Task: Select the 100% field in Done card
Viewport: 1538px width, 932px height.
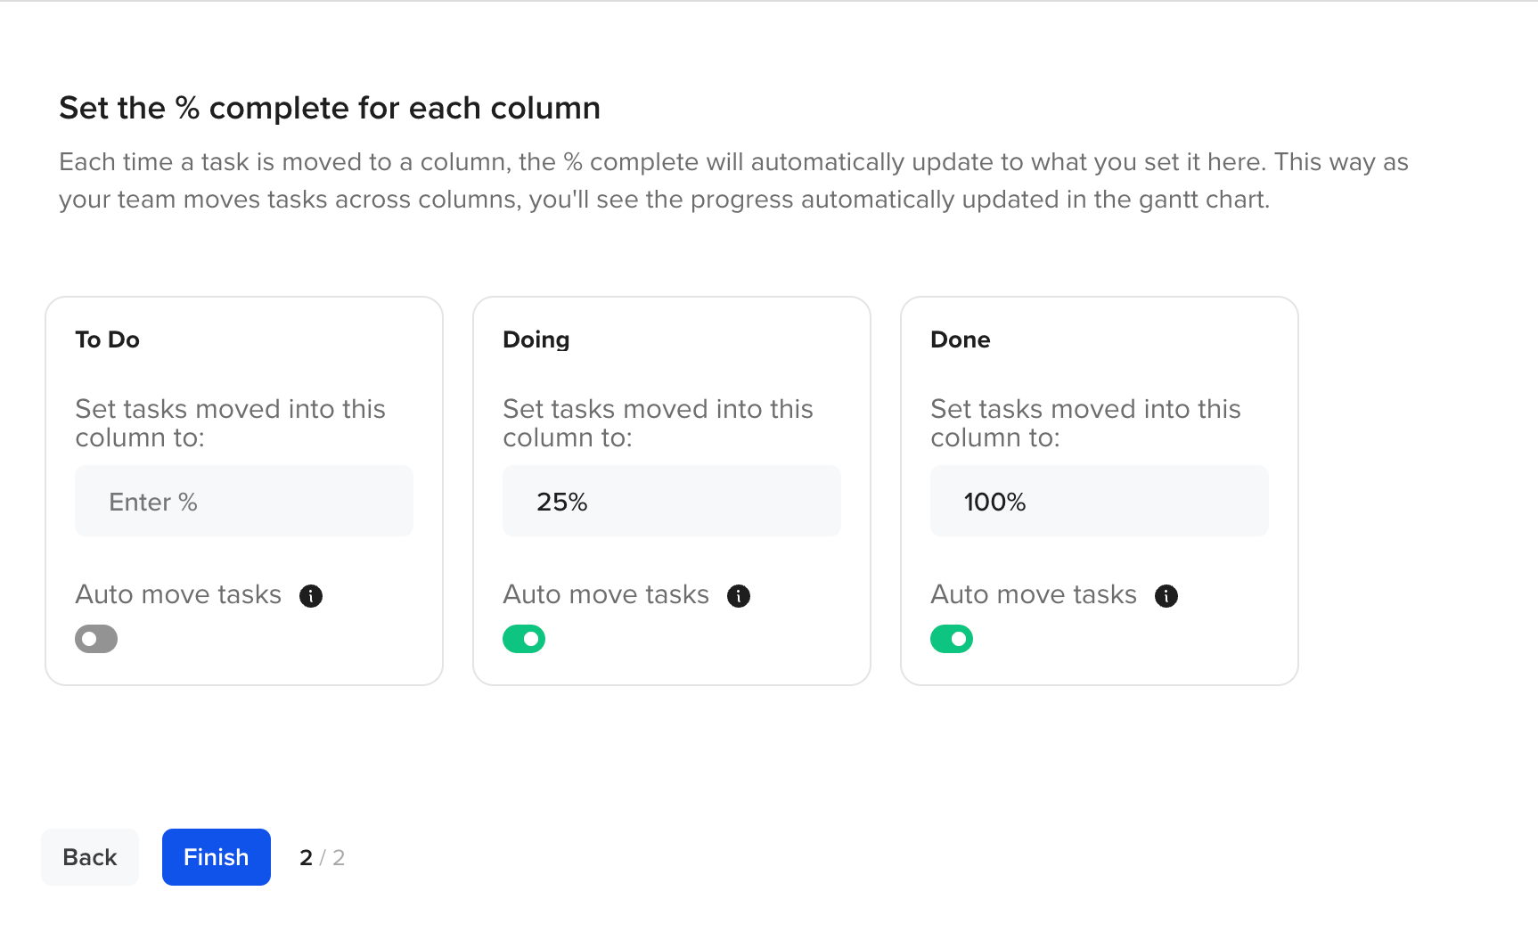Action: 1100,501
